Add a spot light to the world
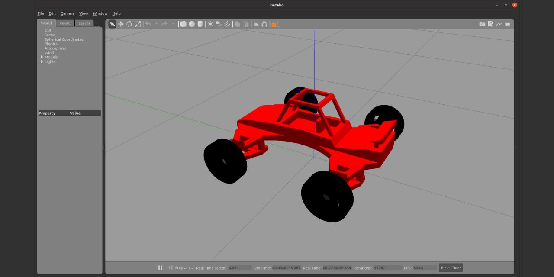 (x=219, y=24)
